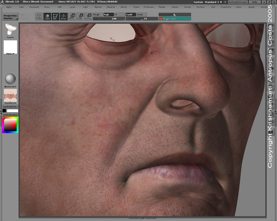277x221 pixels.
Task: Open the Preferences menu
Action: pos(149,7)
